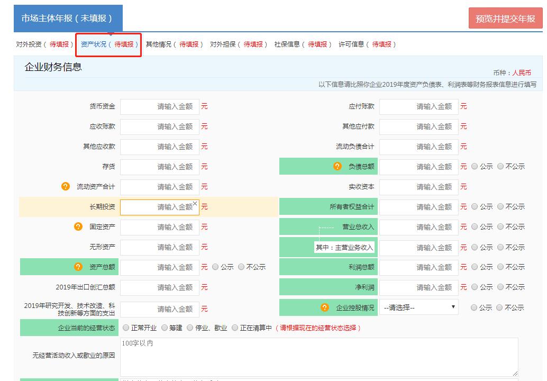This screenshot has width=547, height=381.
Task: Select 不公示 for 所有者权益合计
Action: pos(500,206)
